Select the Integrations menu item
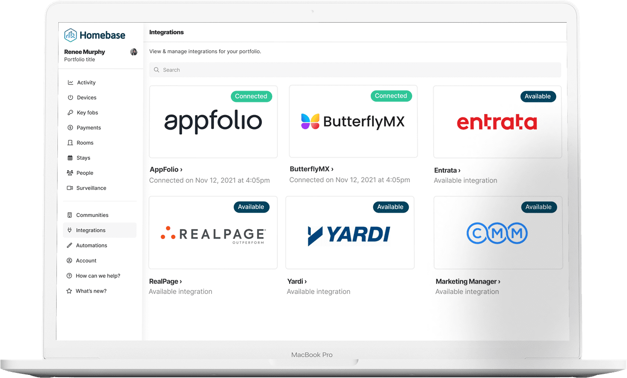The width and height of the screenshot is (627, 378). [x=99, y=230]
